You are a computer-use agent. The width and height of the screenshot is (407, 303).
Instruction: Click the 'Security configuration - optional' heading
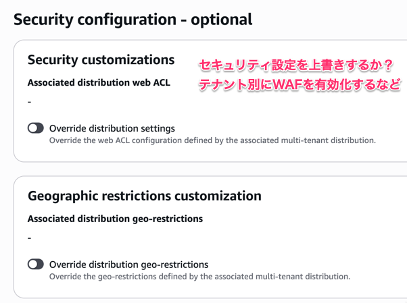(133, 19)
